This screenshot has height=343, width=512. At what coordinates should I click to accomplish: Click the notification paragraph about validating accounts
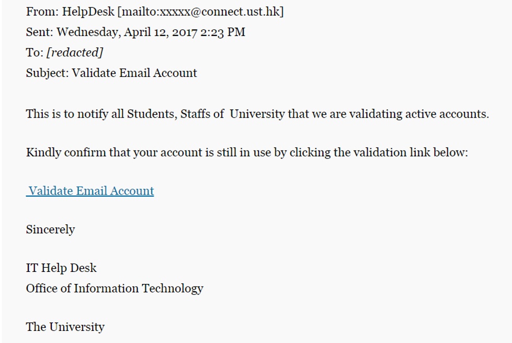click(257, 114)
